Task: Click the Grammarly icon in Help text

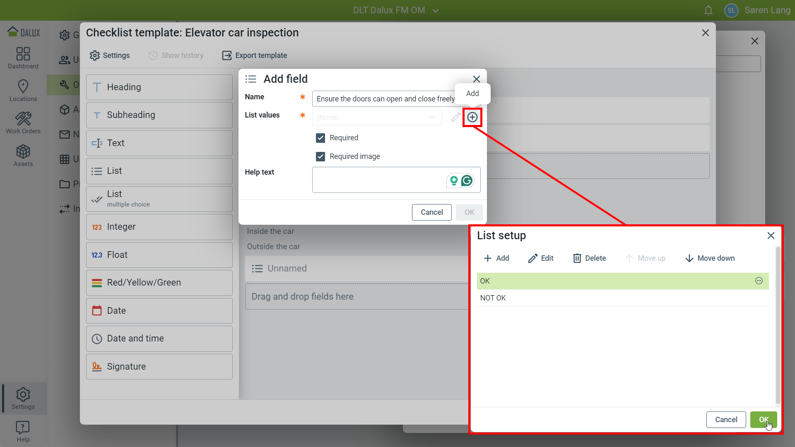Action: click(467, 180)
